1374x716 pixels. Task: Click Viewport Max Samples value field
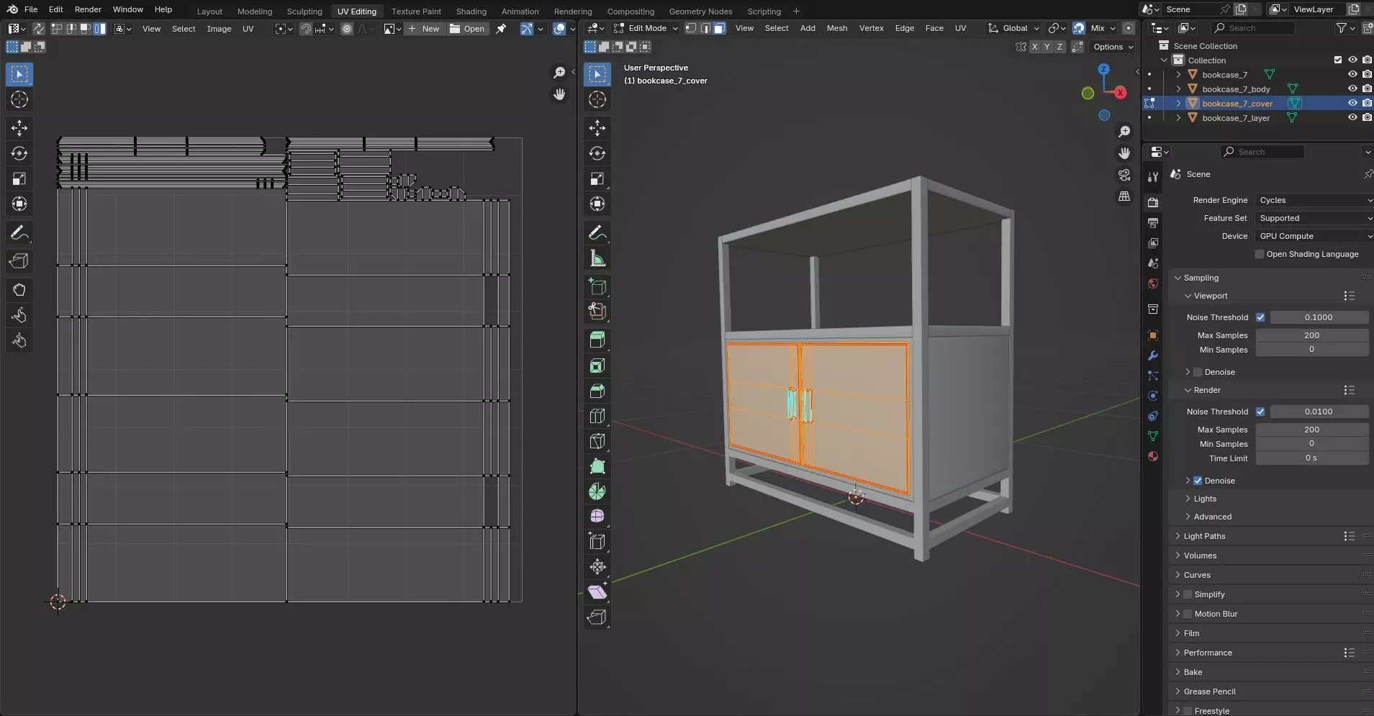[x=1311, y=335]
